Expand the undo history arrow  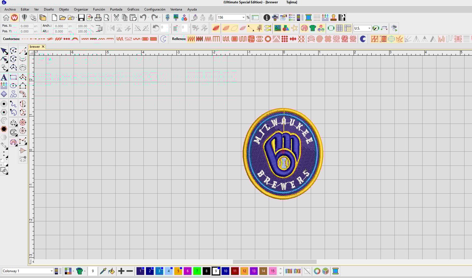click(x=148, y=18)
